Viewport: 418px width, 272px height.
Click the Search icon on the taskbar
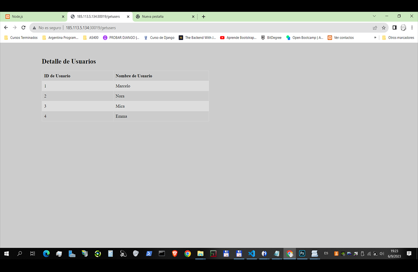(x=20, y=254)
